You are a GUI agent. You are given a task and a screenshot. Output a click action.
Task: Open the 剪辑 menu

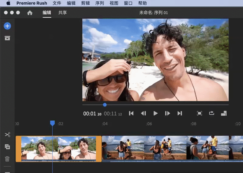pos(85,3)
